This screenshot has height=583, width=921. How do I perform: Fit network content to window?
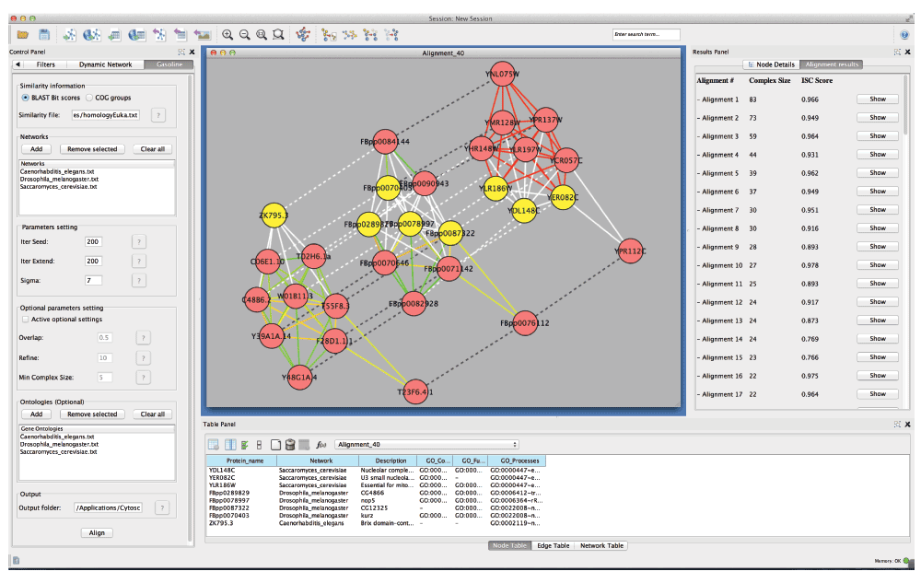pyautogui.click(x=262, y=35)
